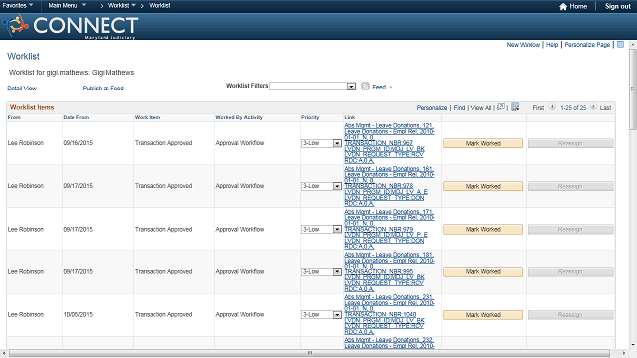Open first Worklist breadcrumb dropdown

[x=122, y=5]
